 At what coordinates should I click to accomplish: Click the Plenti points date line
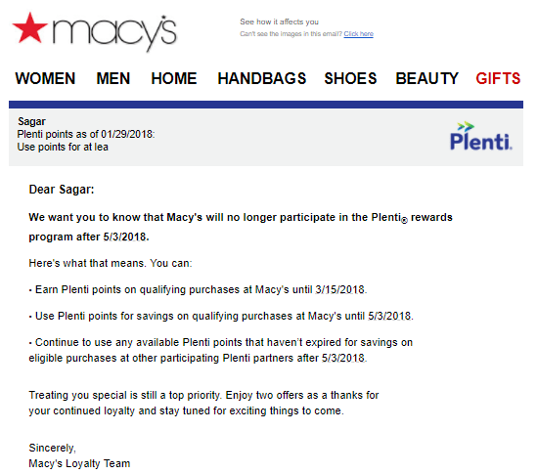[86, 134]
